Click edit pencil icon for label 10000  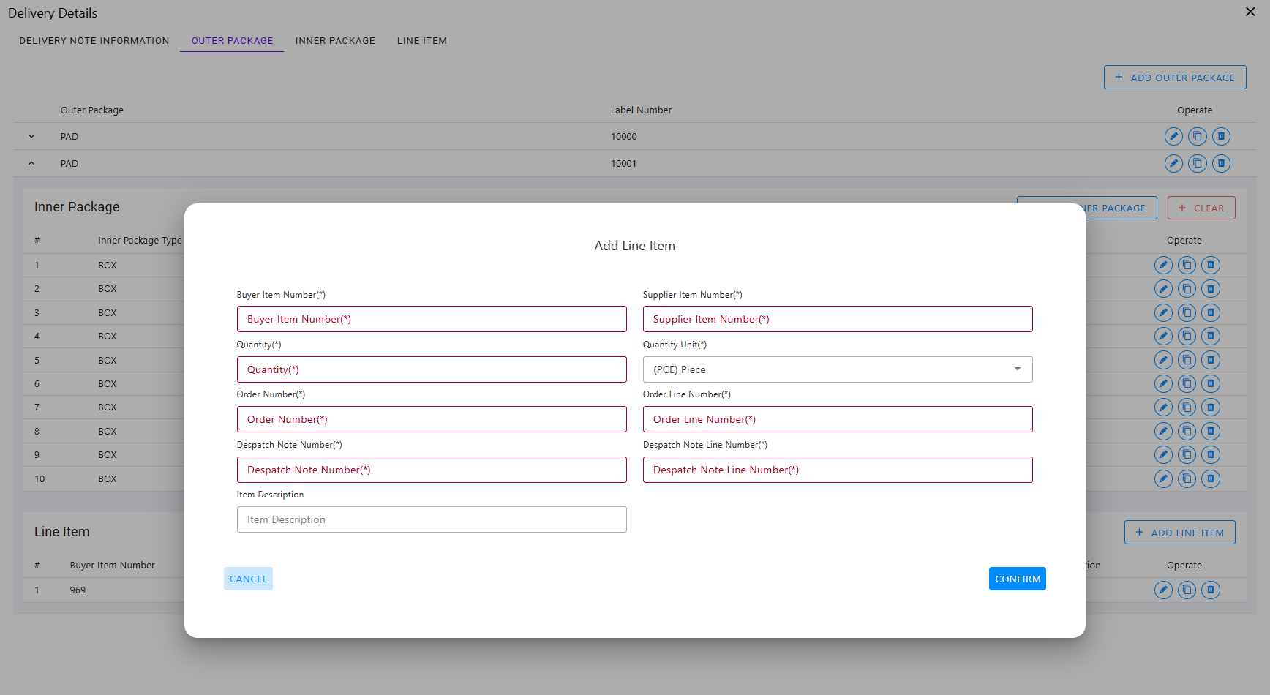[1173, 136]
